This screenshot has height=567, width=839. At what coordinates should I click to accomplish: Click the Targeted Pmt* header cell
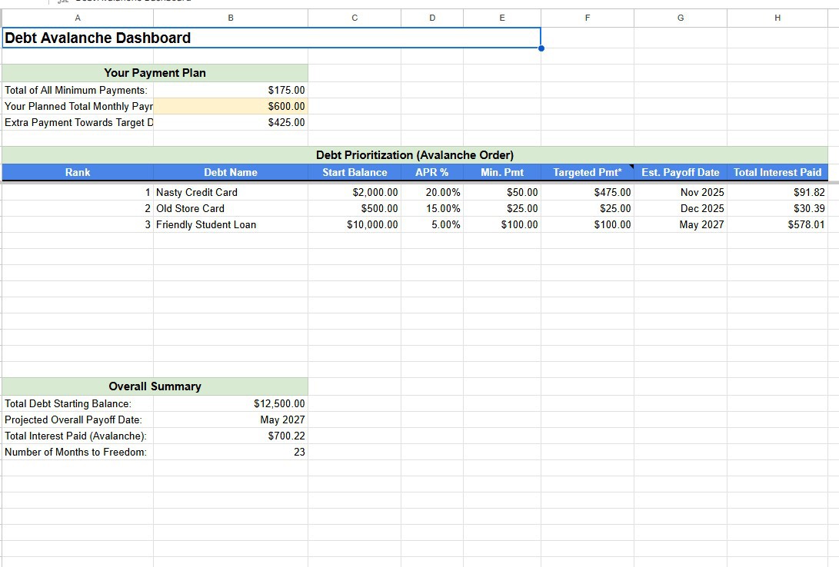[588, 172]
